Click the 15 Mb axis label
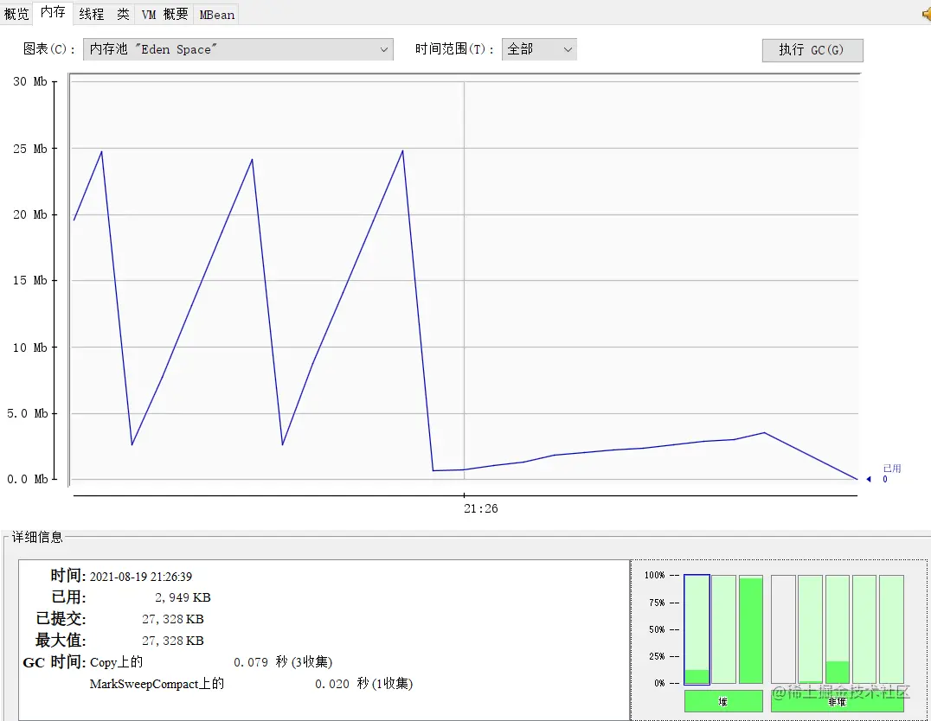This screenshot has width=931, height=721. 29,280
